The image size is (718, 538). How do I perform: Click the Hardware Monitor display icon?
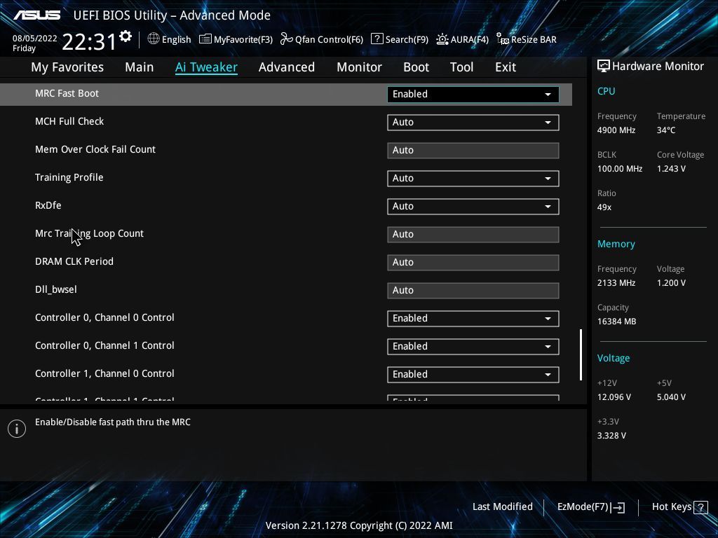pos(604,67)
